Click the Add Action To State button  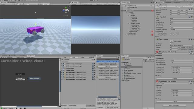click(112, 107)
